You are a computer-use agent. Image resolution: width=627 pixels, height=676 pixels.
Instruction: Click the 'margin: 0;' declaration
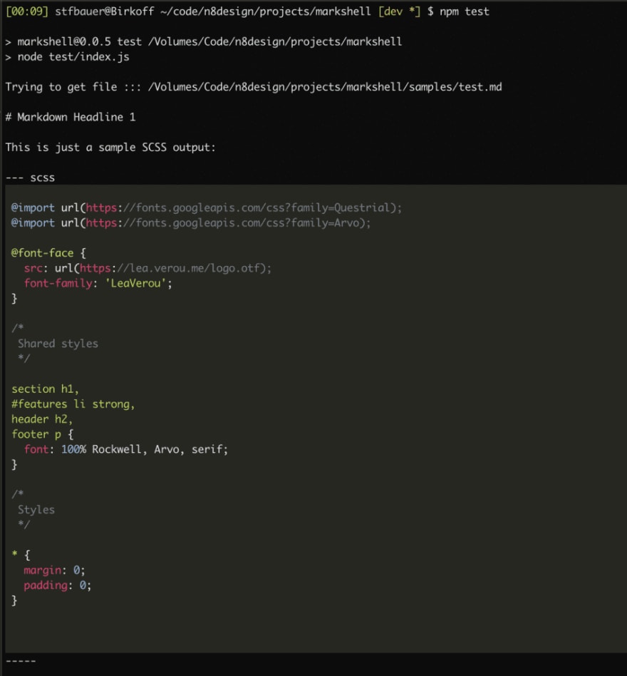click(55, 570)
